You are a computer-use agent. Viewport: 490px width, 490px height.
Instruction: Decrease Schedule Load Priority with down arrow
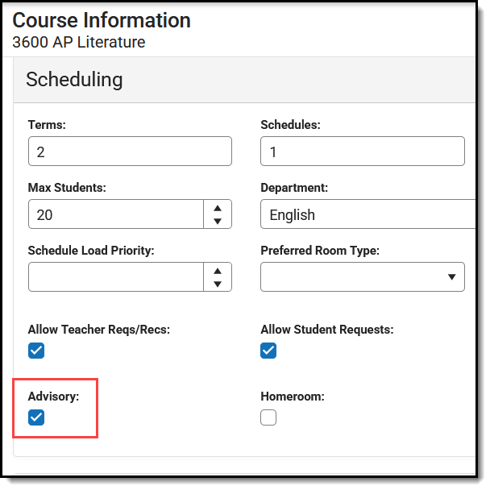click(x=218, y=284)
